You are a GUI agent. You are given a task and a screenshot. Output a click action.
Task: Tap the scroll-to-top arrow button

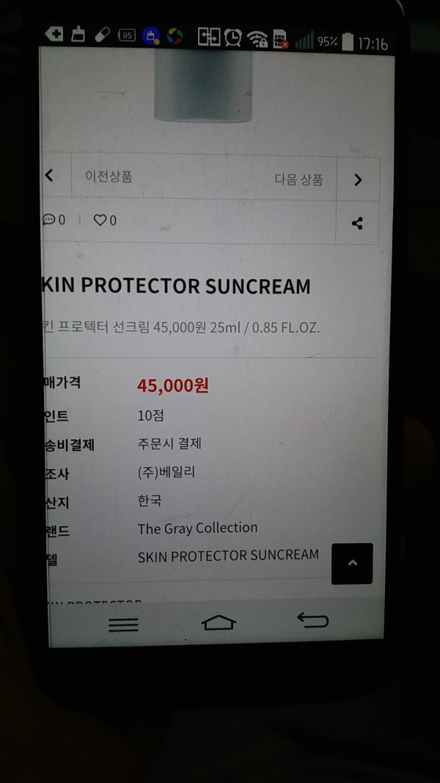[352, 564]
